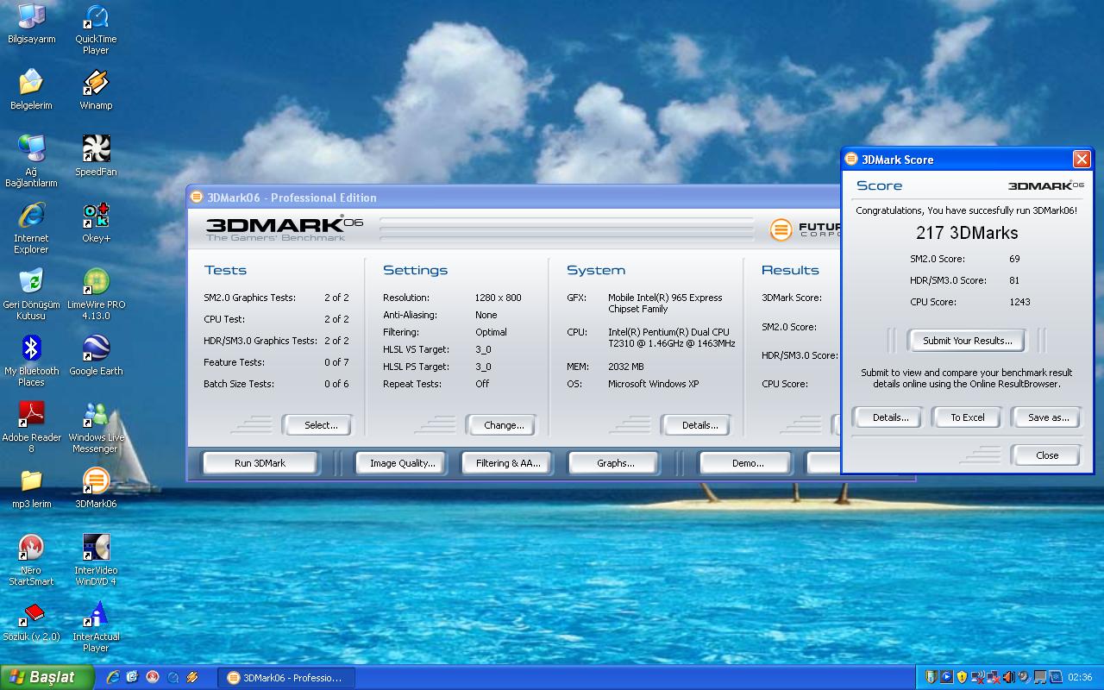Image resolution: width=1104 pixels, height=690 pixels.
Task: Click the HDR/SM3.0 Score value 81
Action: [1014, 280]
